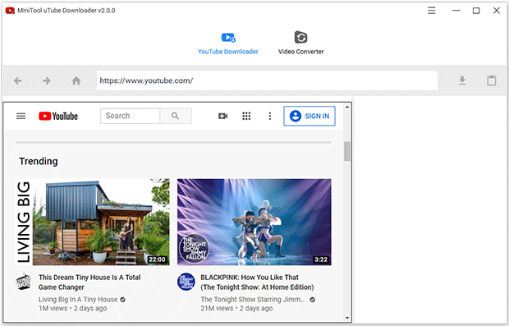Click the URL address field
The height and width of the screenshot is (326, 509).
(x=267, y=80)
